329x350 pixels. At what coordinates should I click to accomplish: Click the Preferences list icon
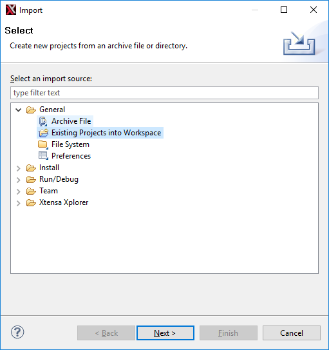tap(43, 156)
